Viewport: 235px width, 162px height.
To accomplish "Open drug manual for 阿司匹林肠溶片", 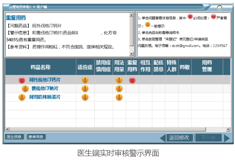I will pos(45,97).
